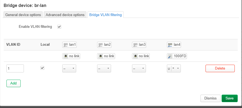Click lan1 no link status icon
The width and height of the screenshot is (242, 108).
point(66,56)
